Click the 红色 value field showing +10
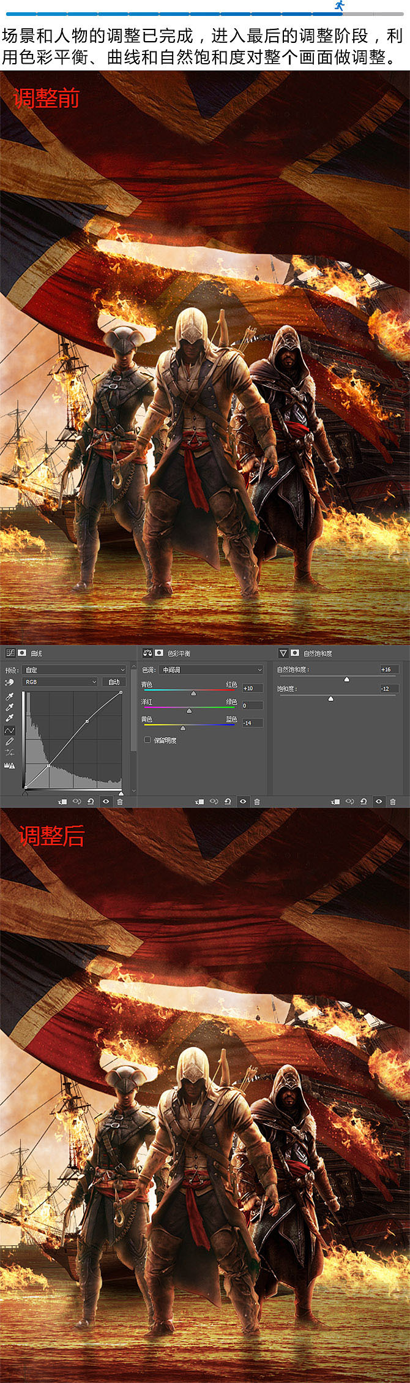 coord(252,688)
